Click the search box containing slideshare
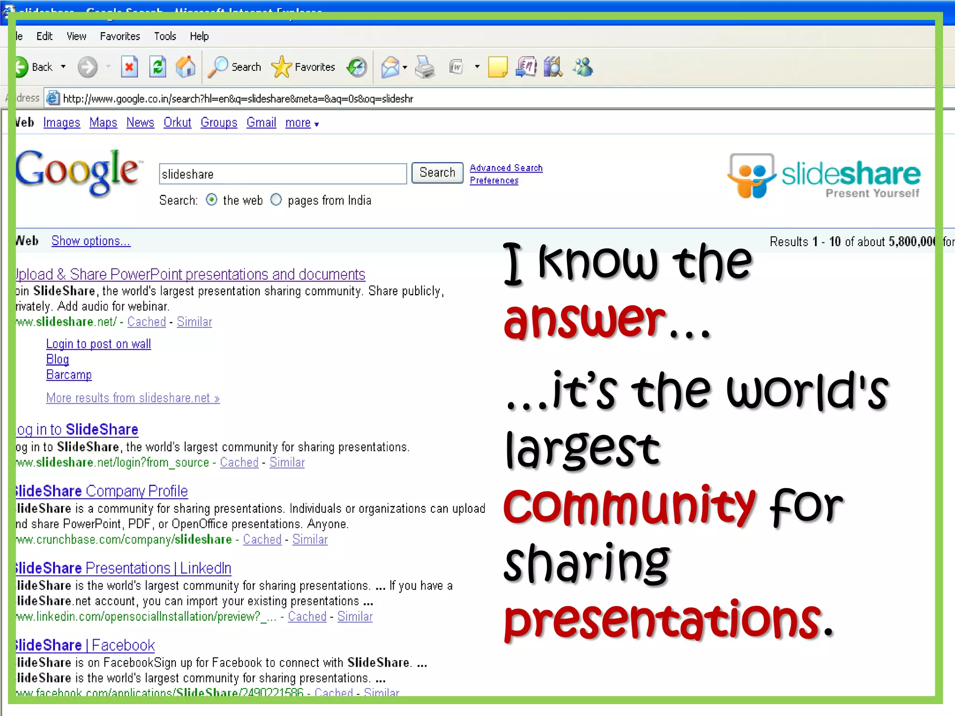The height and width of the screenshot is (716, 955). tap(283, 174)
